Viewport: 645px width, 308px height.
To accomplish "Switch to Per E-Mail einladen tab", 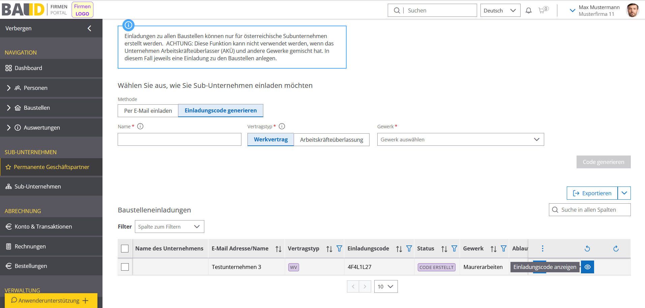I will 148,111.
